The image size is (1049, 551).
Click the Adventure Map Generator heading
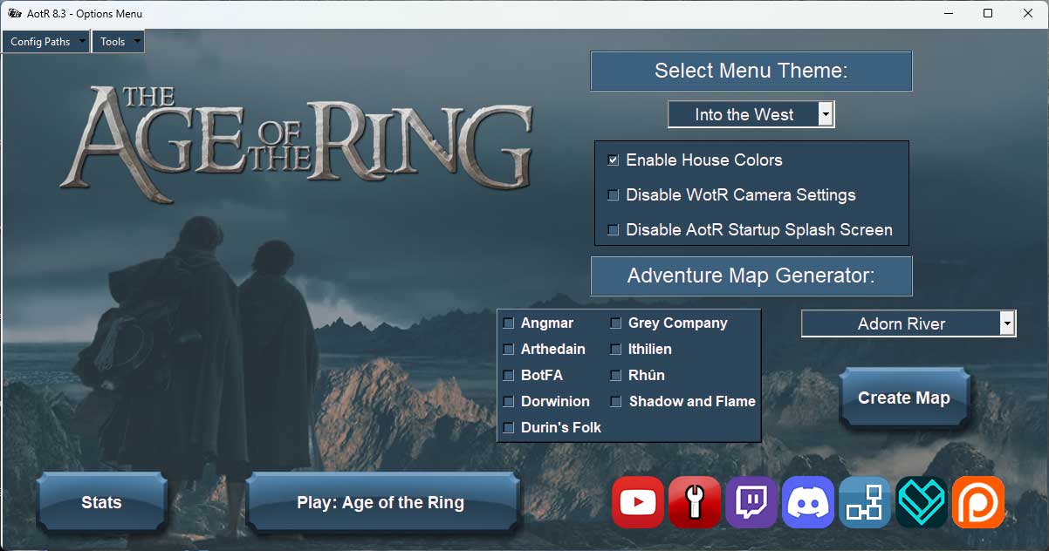pyautogui.click(x=751, y=276)
